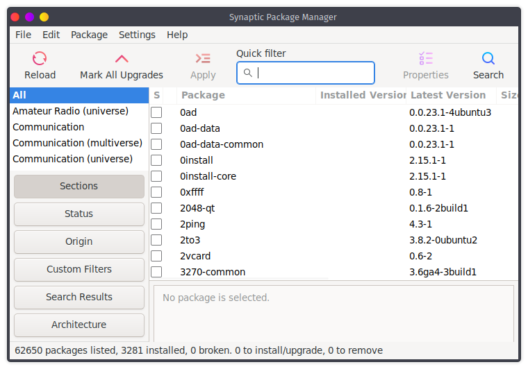This screenshot has height=369, width=528.
Task: Mark the 2048-qt package checkbox
Action: click(156, 208)
